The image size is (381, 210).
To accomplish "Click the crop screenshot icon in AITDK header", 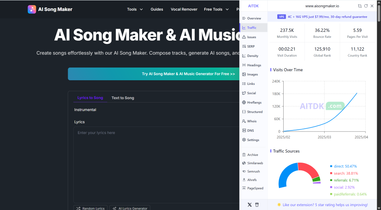I will click(359, 6).
